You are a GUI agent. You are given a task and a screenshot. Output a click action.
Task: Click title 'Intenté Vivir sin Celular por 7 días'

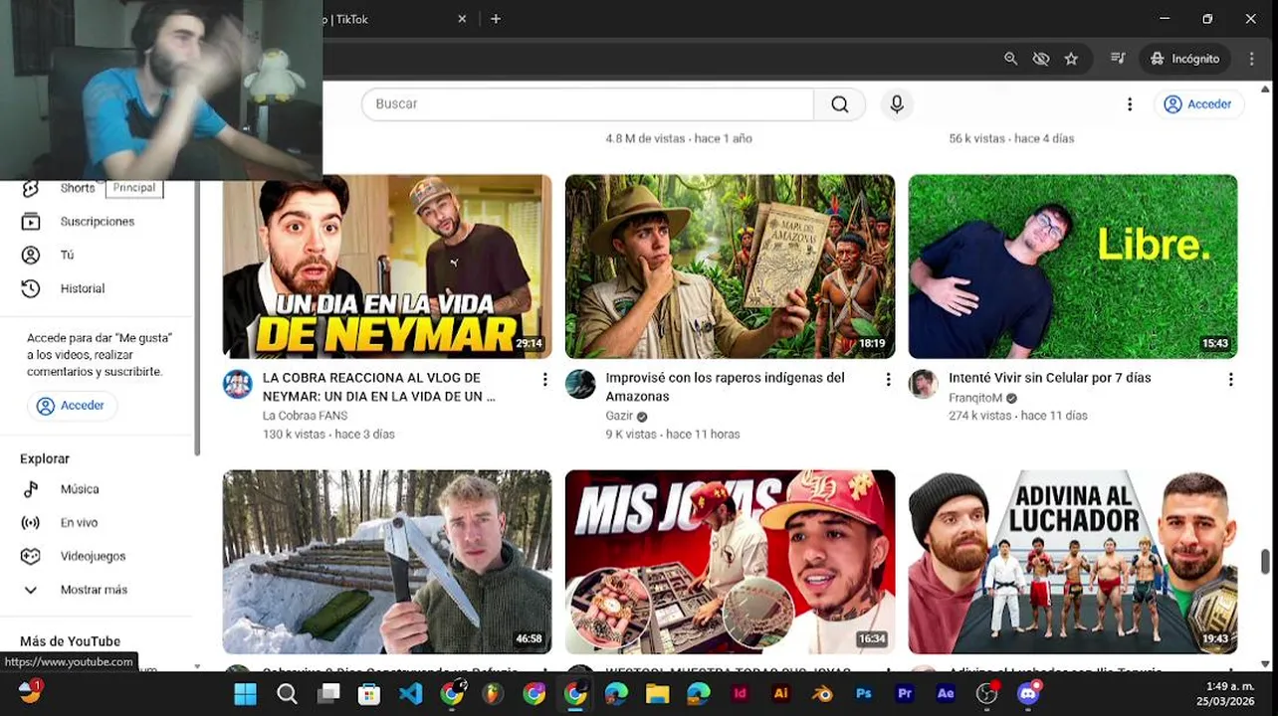(1049, 378)
